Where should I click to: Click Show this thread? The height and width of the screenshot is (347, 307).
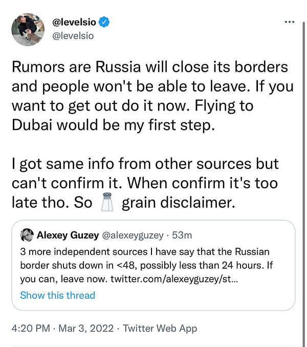pyautogui.click(x=57, y=295)
